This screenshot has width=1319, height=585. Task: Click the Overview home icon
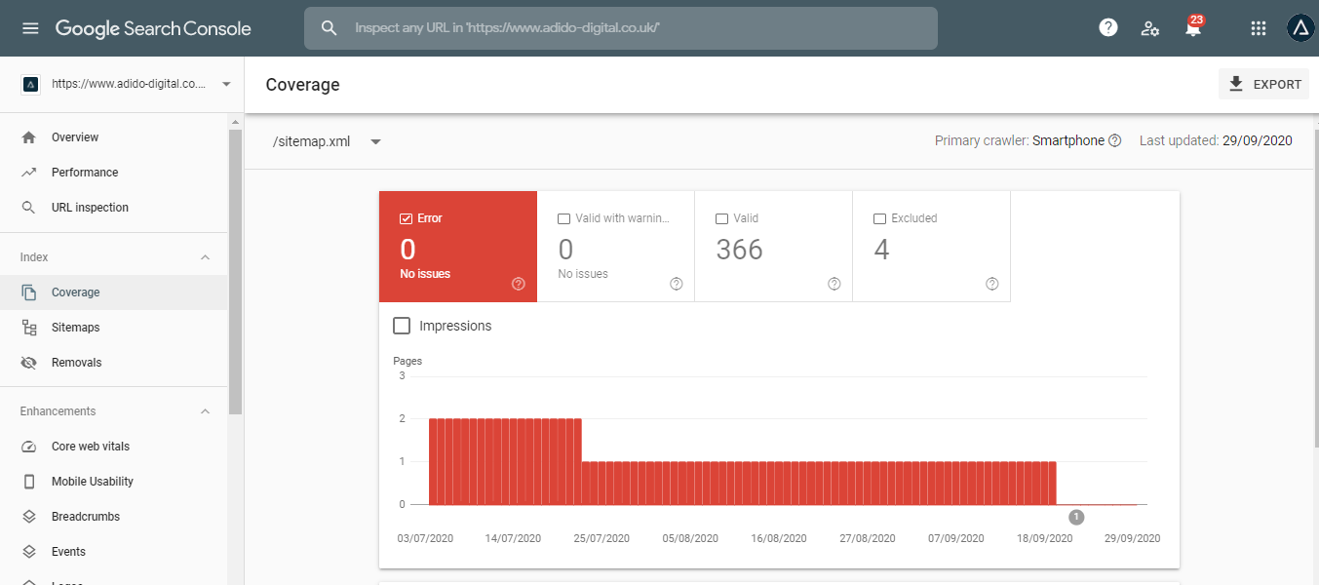(x=29, y=137)
